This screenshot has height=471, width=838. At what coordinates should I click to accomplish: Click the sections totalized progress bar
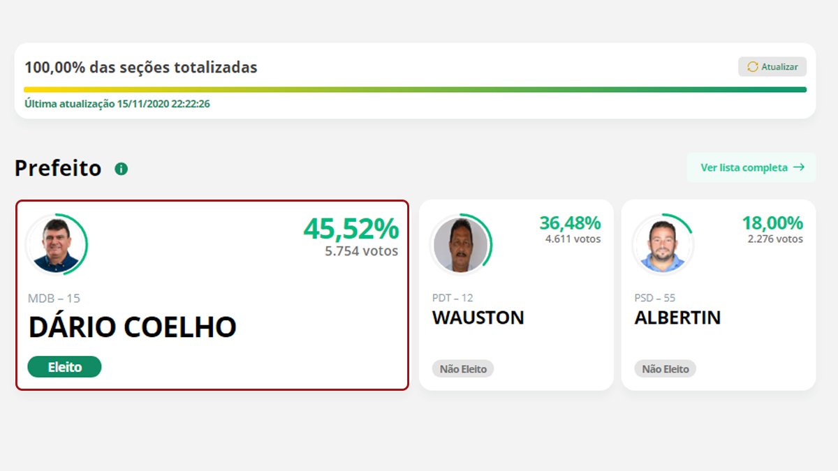click(x=415, y=89)
